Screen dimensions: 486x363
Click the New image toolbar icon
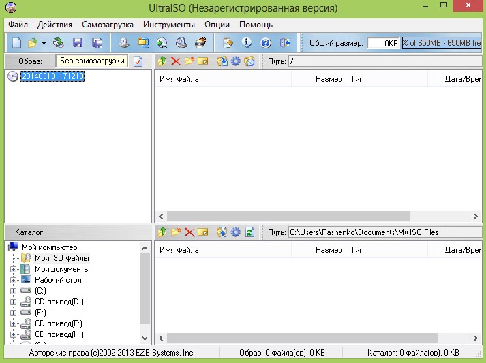click(16, 43)
